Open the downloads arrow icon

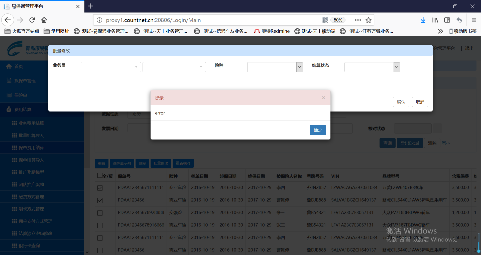423,20
